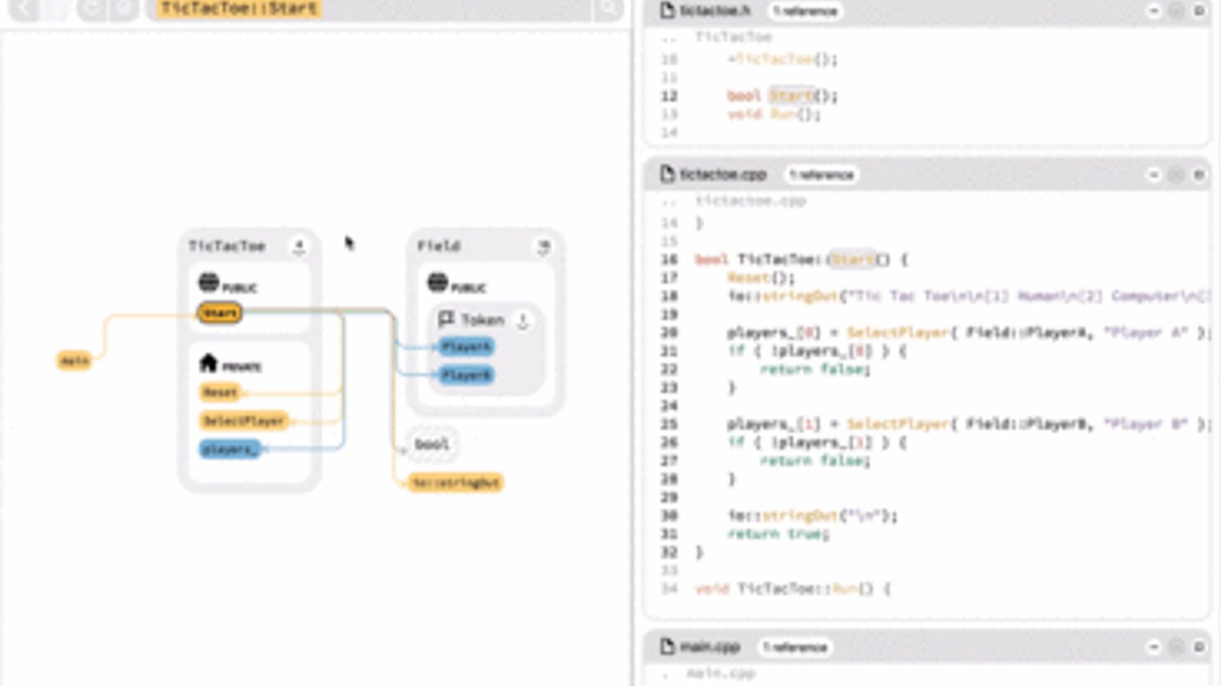Screen dimensions: 1221x686
Task: Click the PlayerA enum constant node
Action: (x=466, y=347)
